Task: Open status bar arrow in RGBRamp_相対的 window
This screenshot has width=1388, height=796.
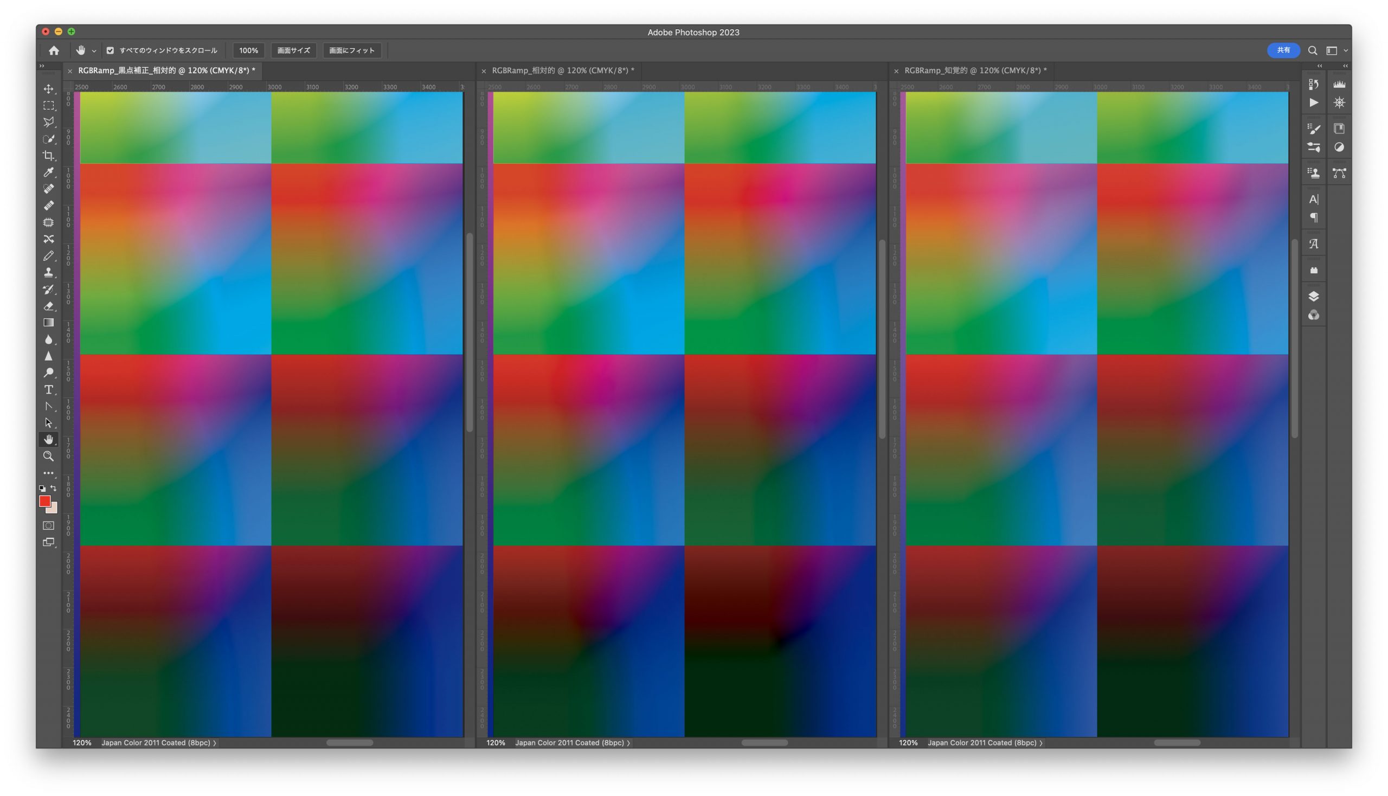Action: 629,743
